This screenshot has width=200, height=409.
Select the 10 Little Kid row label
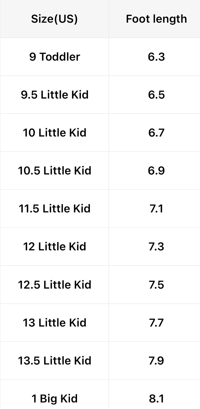pyautogui.click(x=55, y=133)
